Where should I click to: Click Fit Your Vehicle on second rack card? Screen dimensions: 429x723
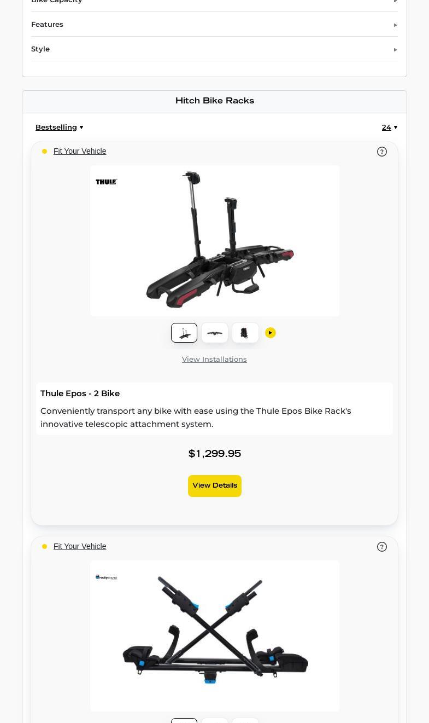pos(80,546)
